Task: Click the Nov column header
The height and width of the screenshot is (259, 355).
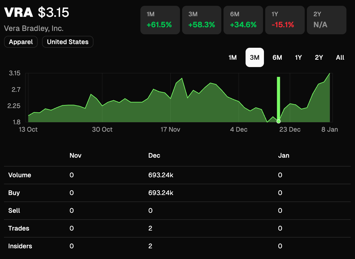Action: pos(75,156)
